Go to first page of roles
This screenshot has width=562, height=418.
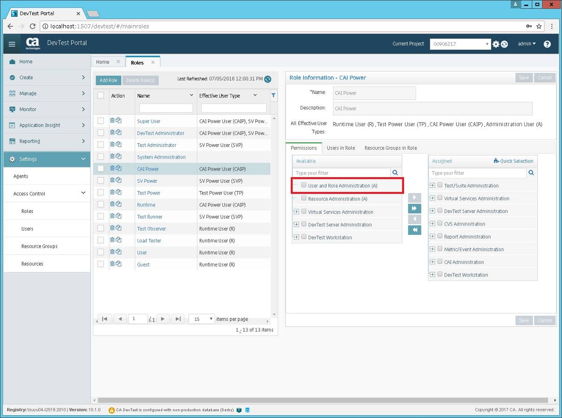[105, 319]
